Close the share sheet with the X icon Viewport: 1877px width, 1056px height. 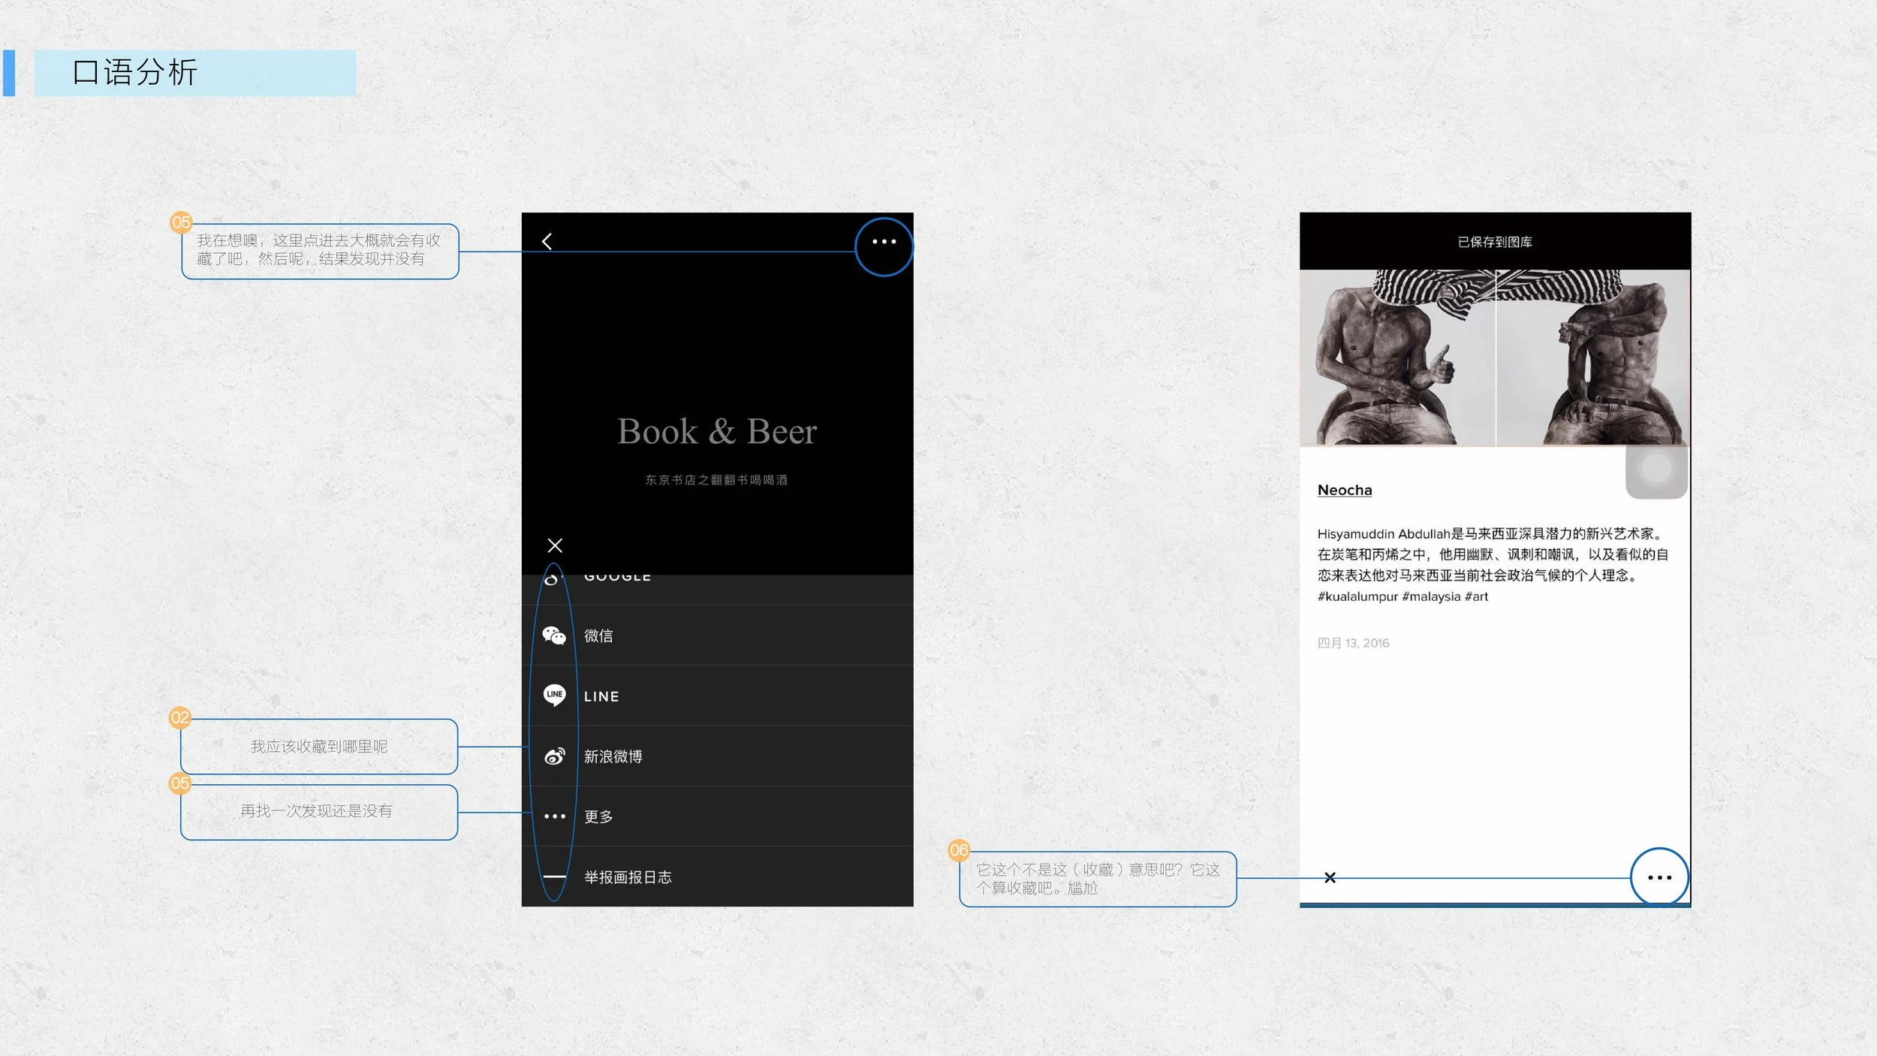555,545
